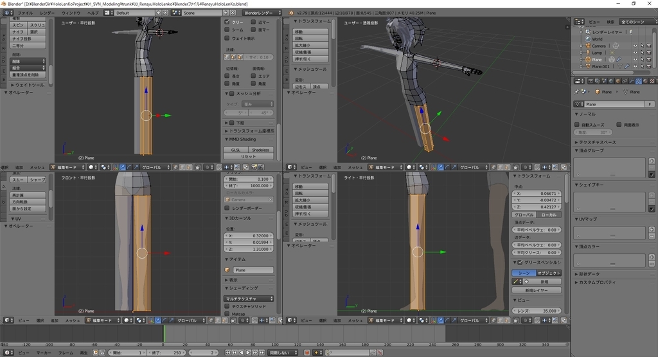The width and height of the screenshot is (658, 357).
Task: Toggle the ウェイト表示 checkbox
Action: (x=227, y=38)
